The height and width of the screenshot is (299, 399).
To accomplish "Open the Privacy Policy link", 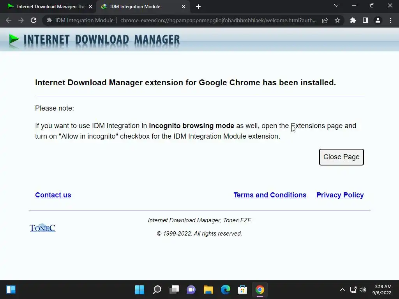I will (340, 195).
